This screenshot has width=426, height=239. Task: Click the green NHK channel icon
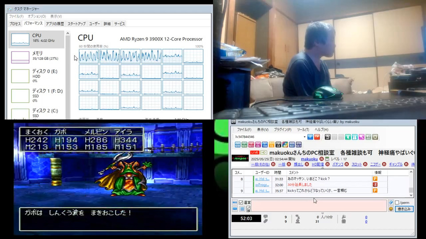(245, 145)
